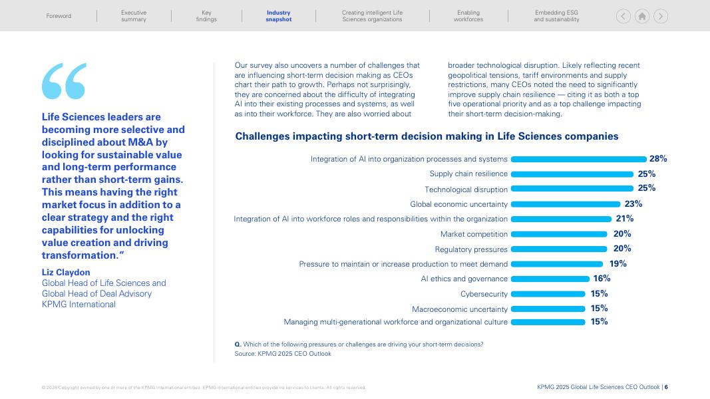
Task: Go to the next page arrow
Action: (660, 17)
